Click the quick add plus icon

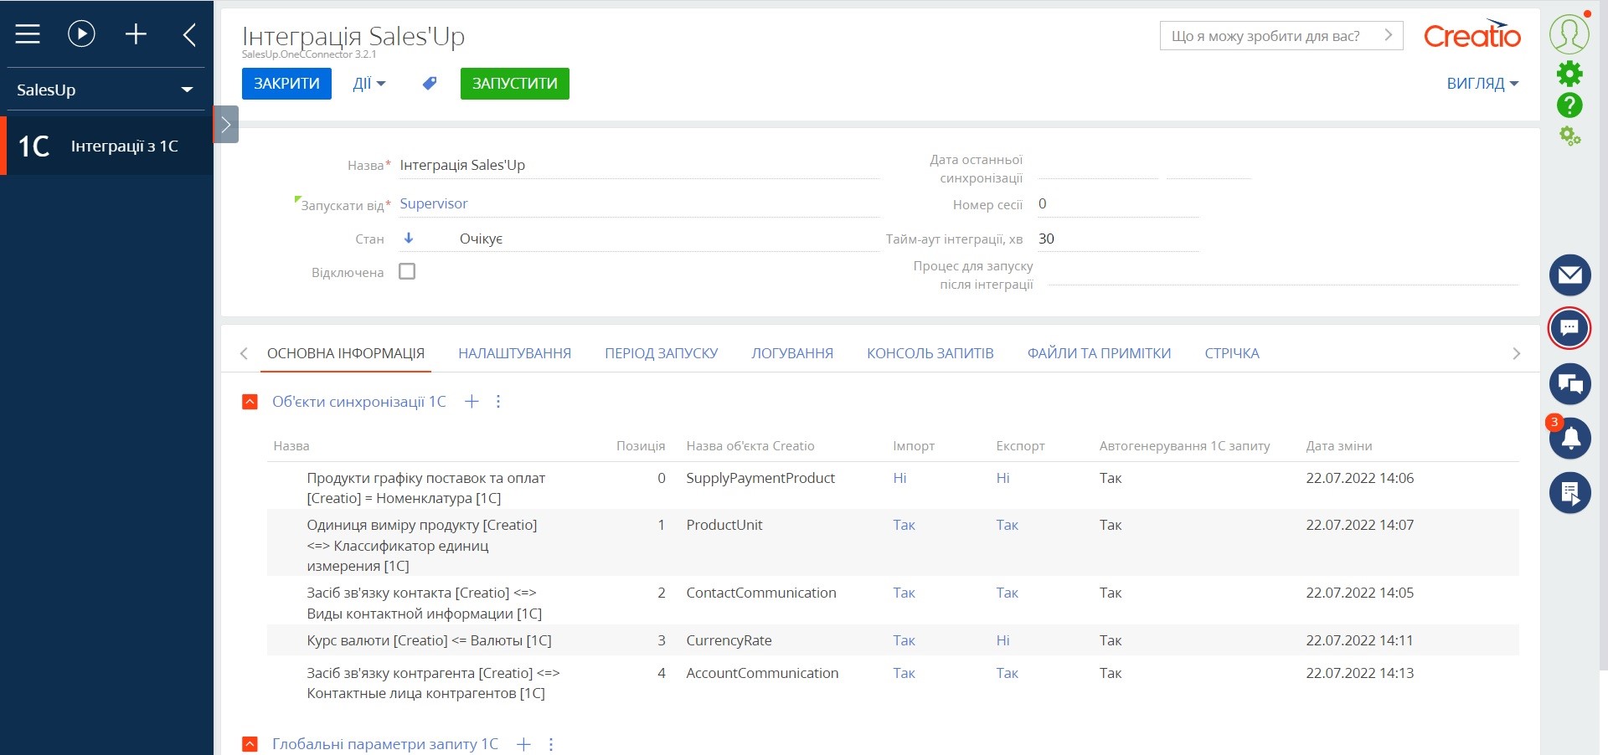[x=136, y=33]
